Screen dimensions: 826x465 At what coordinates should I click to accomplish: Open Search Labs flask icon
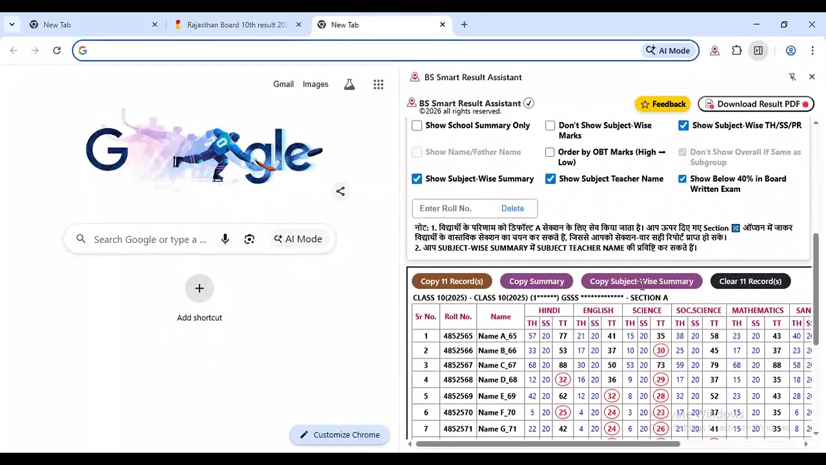(x=349, y=84)
